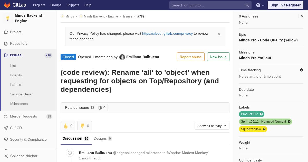Viewport: 308px width, 162px height.
Task: Click the Minds Backend - Engine lightbulb avatar
Action: pyautogui.click(x=8, y=18)
